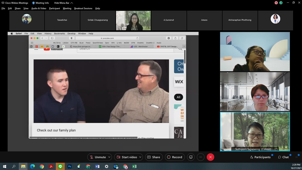Viewport: 302px width, 170px height.
Task: Open the more options ellipsis button
Action: click(x=201, y=157)
